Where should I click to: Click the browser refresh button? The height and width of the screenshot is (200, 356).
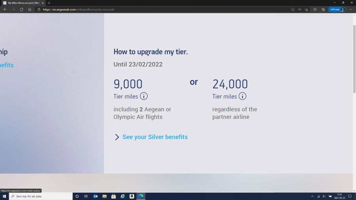tap(21, 9)
